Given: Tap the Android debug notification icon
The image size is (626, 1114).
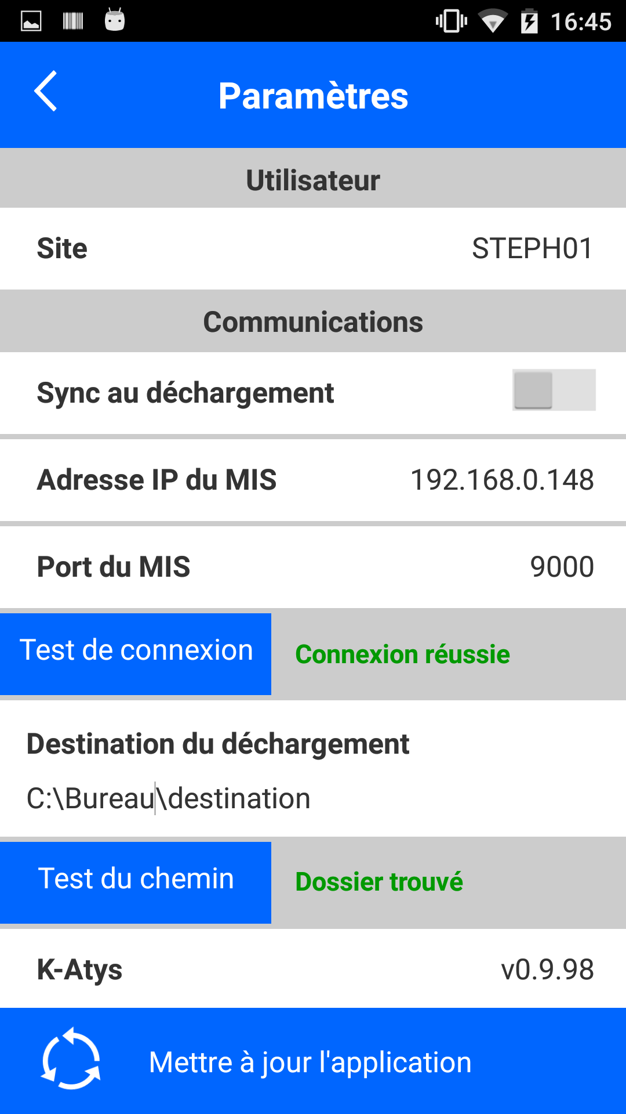Looking at the screenshot, I should (x=115, y=20).
